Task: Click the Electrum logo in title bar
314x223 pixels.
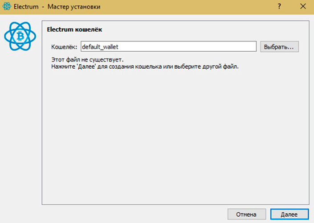Action: [x=7, y=7]
